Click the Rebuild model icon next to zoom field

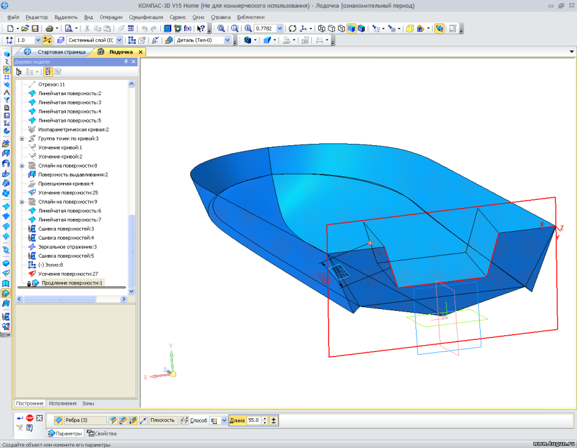[292, 29]
